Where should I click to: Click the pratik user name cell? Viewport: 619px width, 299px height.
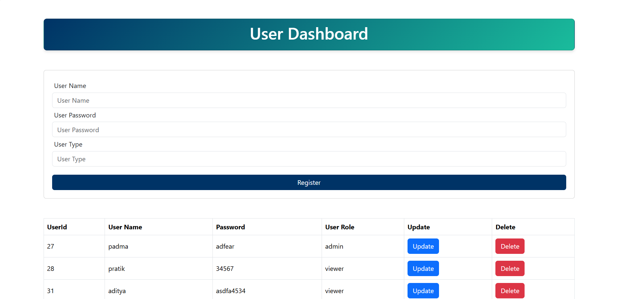[117, 269]
